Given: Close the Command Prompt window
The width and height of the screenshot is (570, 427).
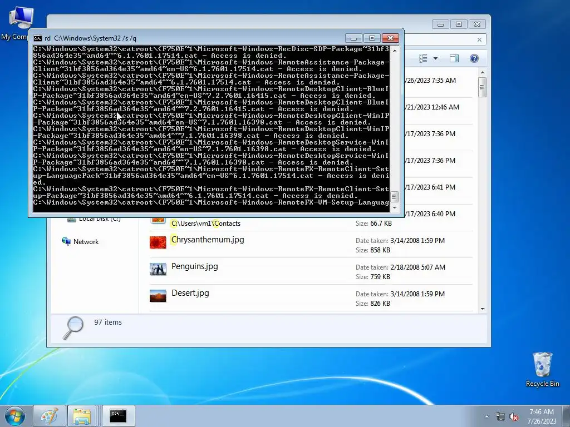Looking at the screenshot, I should [390, 38].
